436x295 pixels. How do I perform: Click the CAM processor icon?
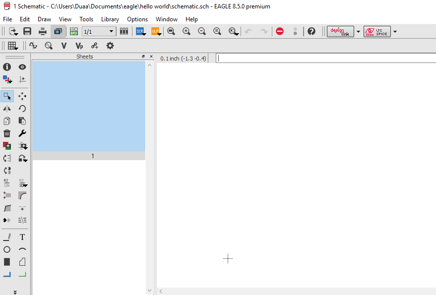[x=58, y=31]
